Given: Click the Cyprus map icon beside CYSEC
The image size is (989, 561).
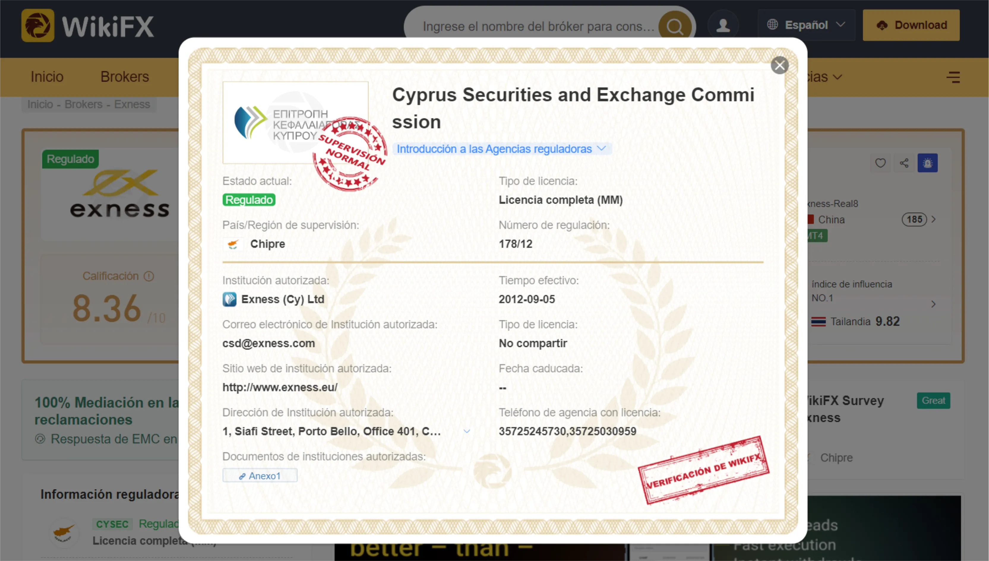Looking at the screenshot, I should [64, 533].
